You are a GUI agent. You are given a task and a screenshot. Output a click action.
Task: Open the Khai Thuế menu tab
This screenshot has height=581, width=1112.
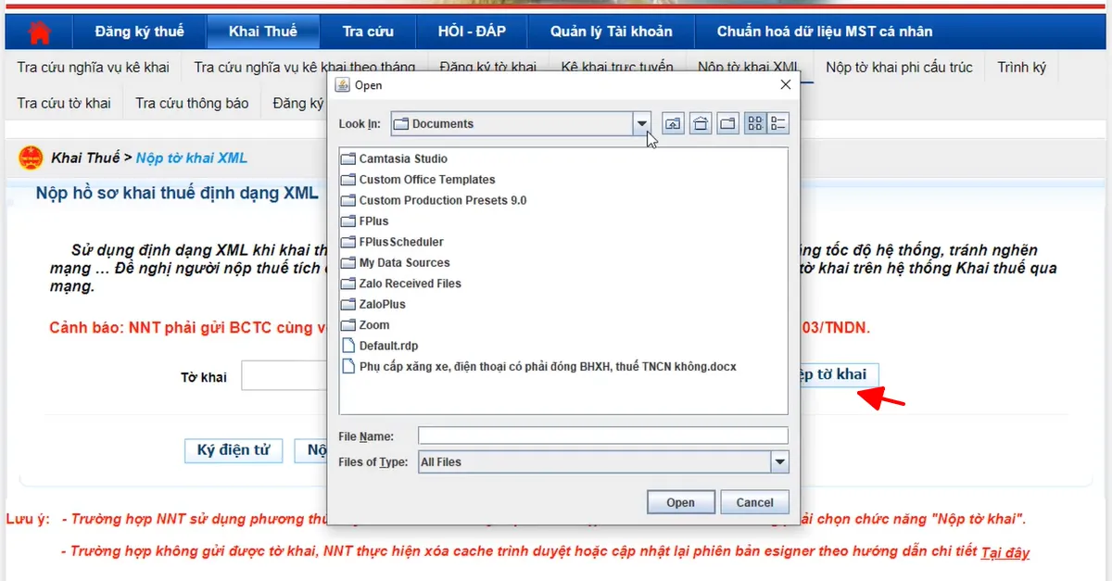(x=263, y=32)
